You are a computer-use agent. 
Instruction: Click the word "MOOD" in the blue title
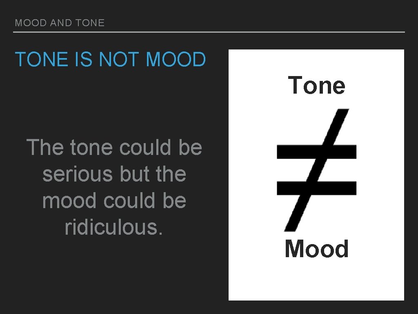pyautogui.click(x=176, y=60)
